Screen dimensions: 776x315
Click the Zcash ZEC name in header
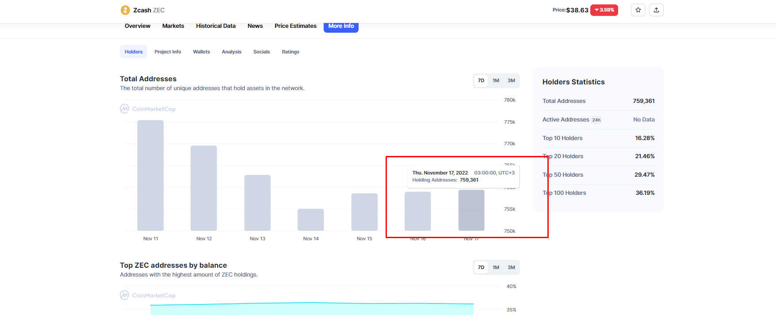tap(149, 10)
